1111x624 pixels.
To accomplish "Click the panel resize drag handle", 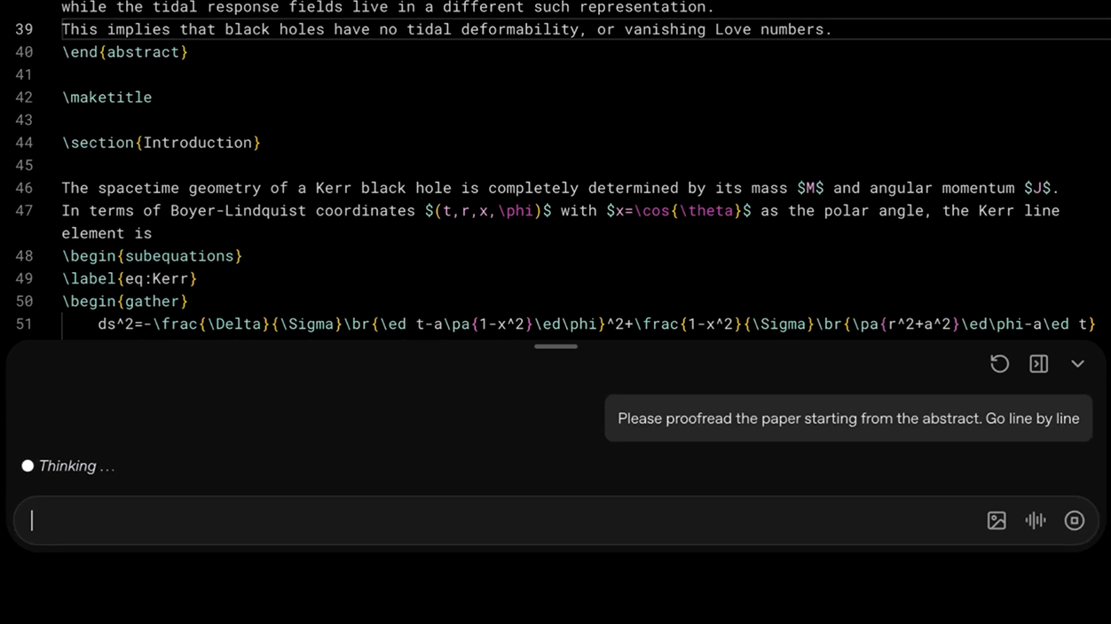I will [555, 347].
